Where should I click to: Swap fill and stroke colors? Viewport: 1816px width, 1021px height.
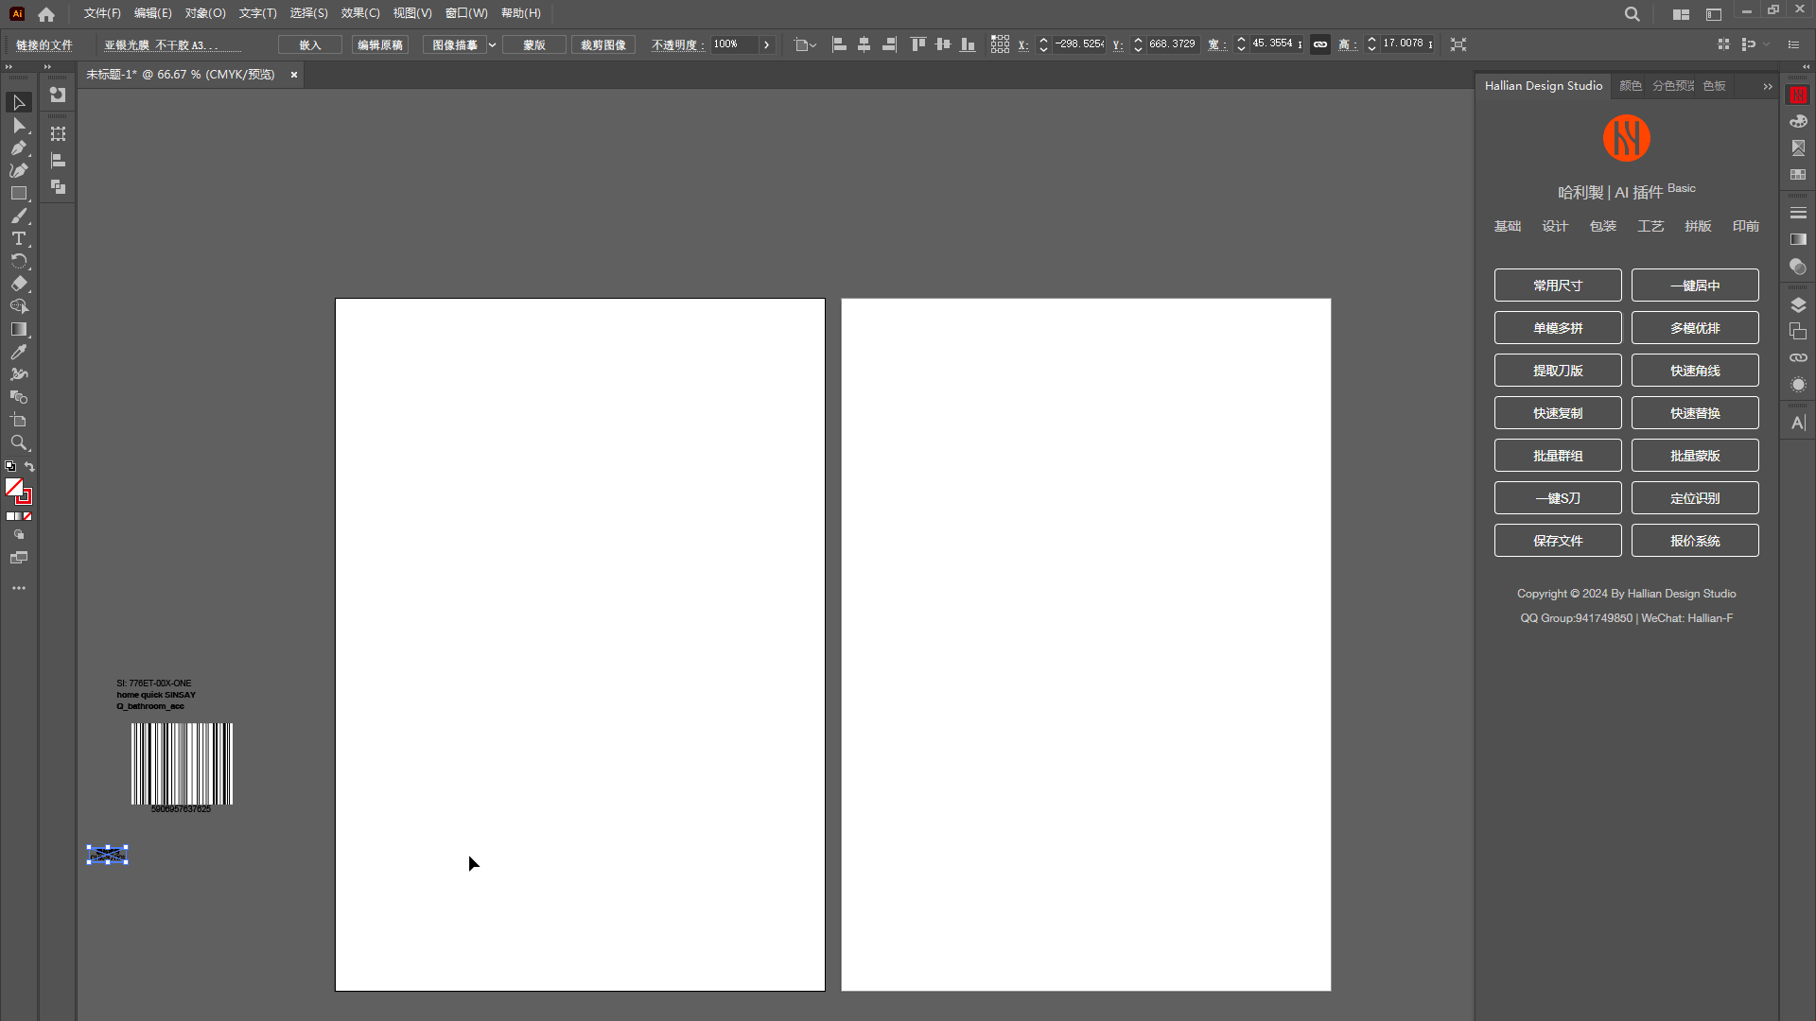click(29, 466)
